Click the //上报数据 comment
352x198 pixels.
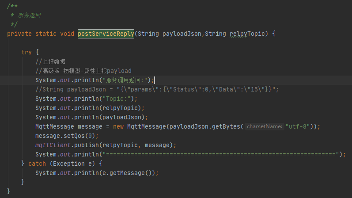tap(50, 61)
